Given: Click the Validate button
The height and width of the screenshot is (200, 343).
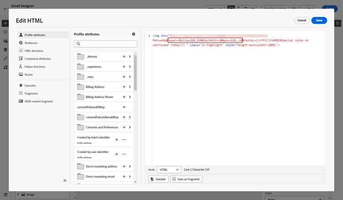Looking at the screenshot, I should pos(158,179).
